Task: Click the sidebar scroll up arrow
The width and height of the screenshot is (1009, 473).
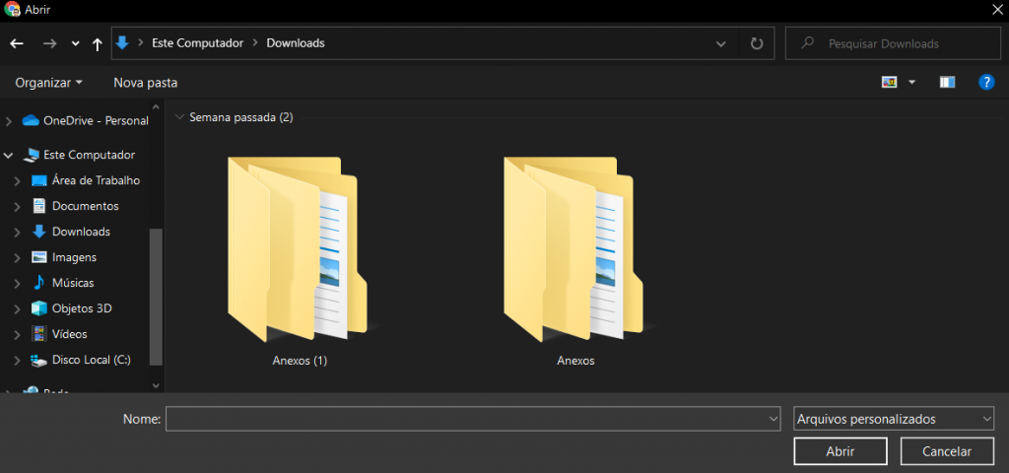Action: pyautogui.click(x=156, y=106)
